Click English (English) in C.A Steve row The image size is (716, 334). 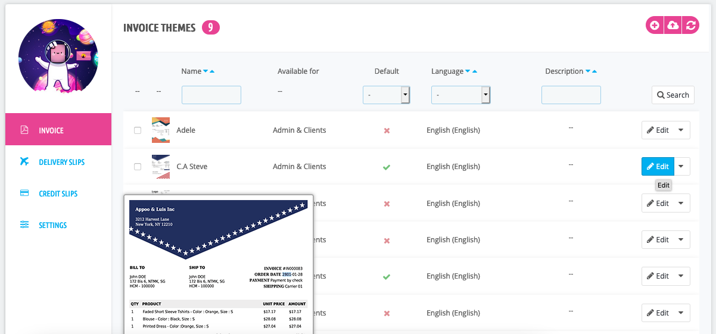click(453, 166)
